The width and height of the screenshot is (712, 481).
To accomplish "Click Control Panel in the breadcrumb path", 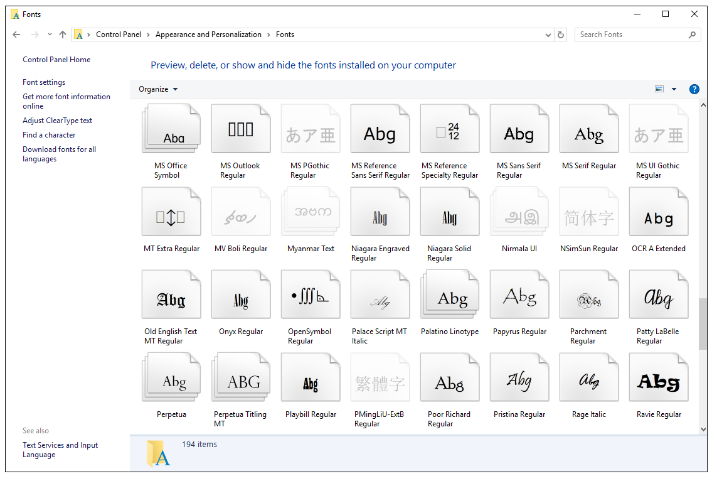I will tap(119, 35).
